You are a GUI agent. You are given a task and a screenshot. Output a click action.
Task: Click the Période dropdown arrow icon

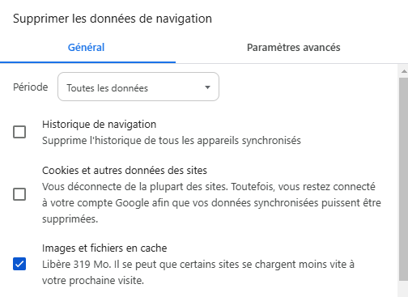click(x=207, y=87)
